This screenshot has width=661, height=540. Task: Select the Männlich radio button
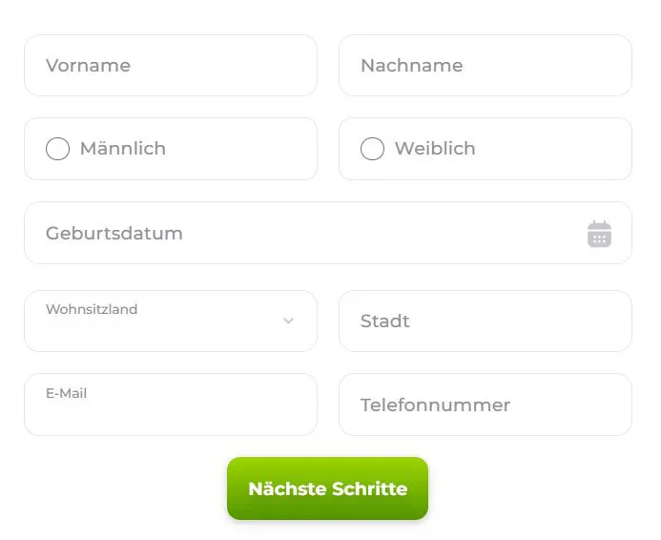(58, 149)
